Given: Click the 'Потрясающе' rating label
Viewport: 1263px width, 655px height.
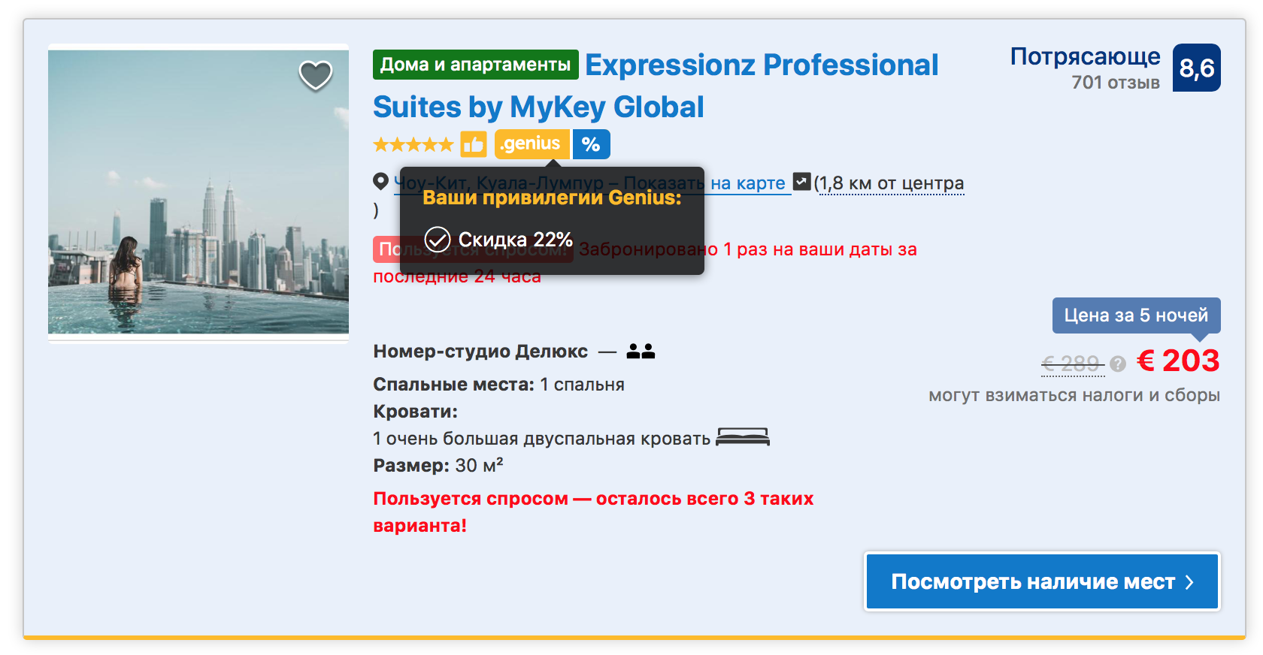Looking at the screenshot, I should 1085,56.
